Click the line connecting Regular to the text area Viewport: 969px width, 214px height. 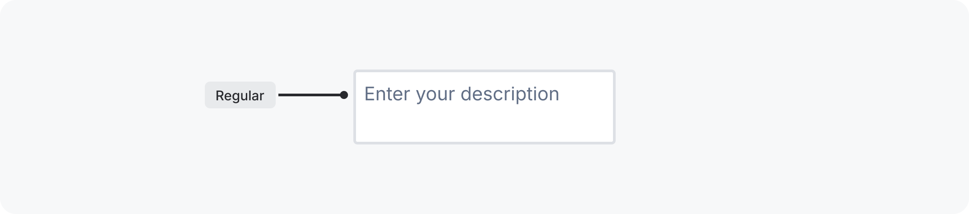point(310,95)
